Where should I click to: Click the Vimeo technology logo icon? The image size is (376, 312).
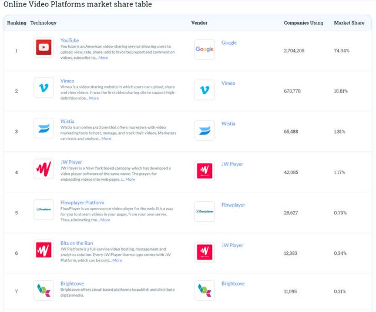pyautogui.click(x=43, y=88)
